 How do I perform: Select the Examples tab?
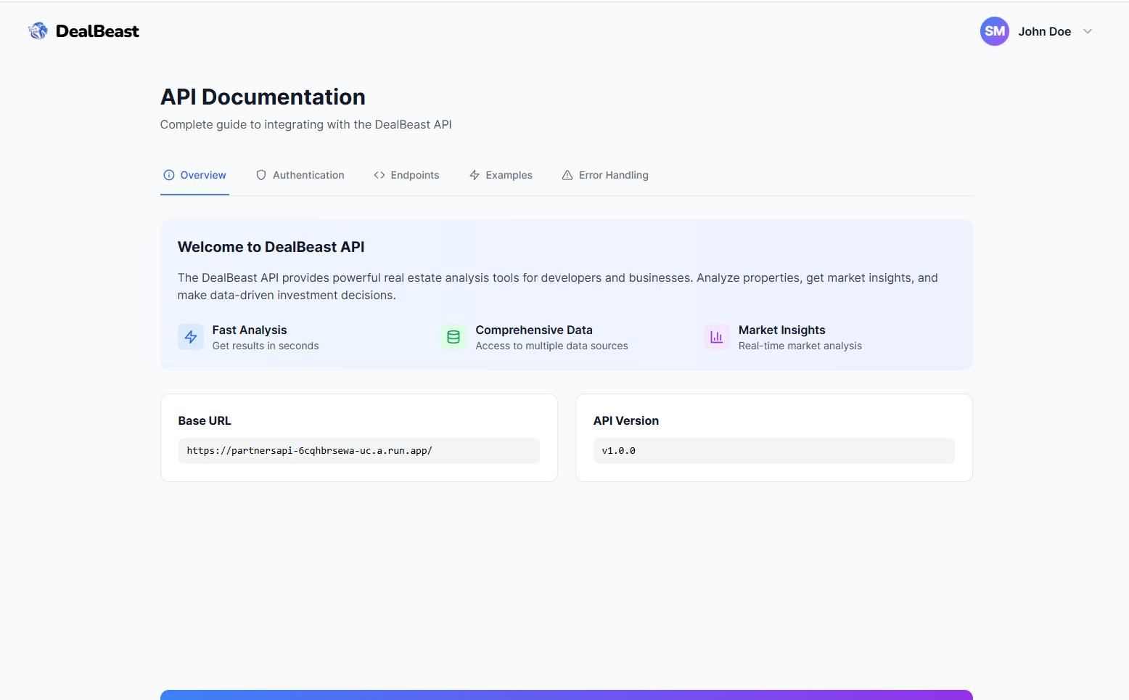click(509, 175)
